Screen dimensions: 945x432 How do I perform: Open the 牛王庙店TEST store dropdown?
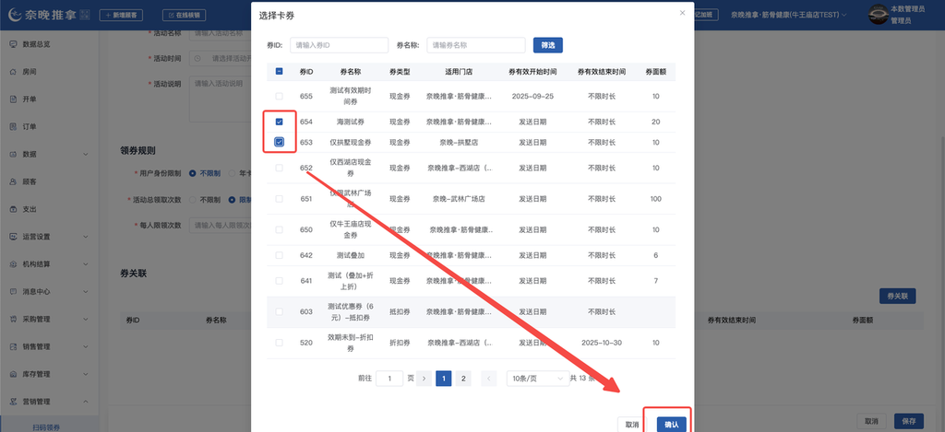click(x=788, y=15)
